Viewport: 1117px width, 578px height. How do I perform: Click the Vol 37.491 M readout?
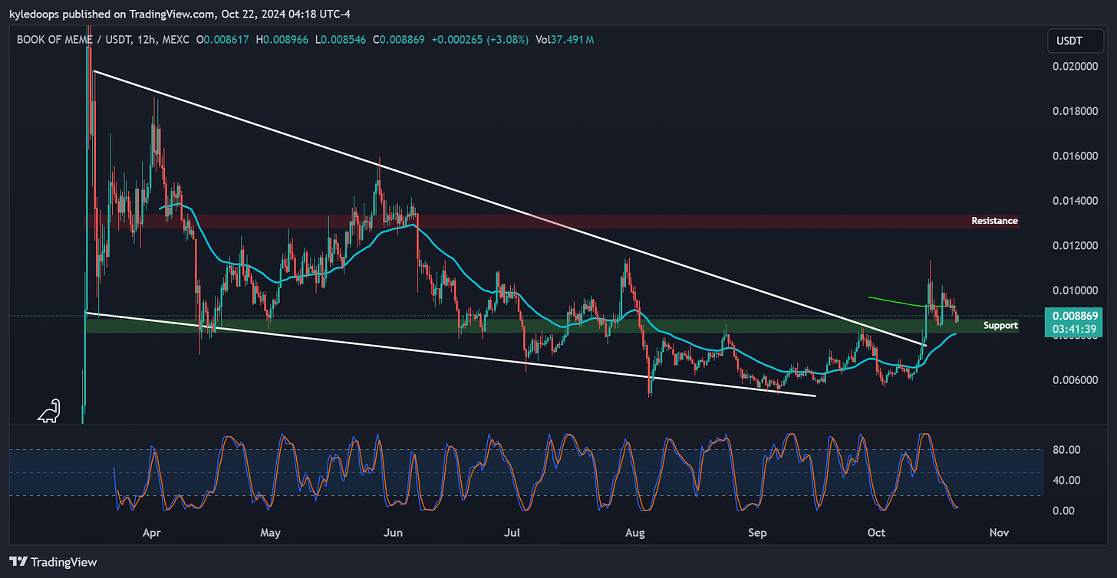566,39
